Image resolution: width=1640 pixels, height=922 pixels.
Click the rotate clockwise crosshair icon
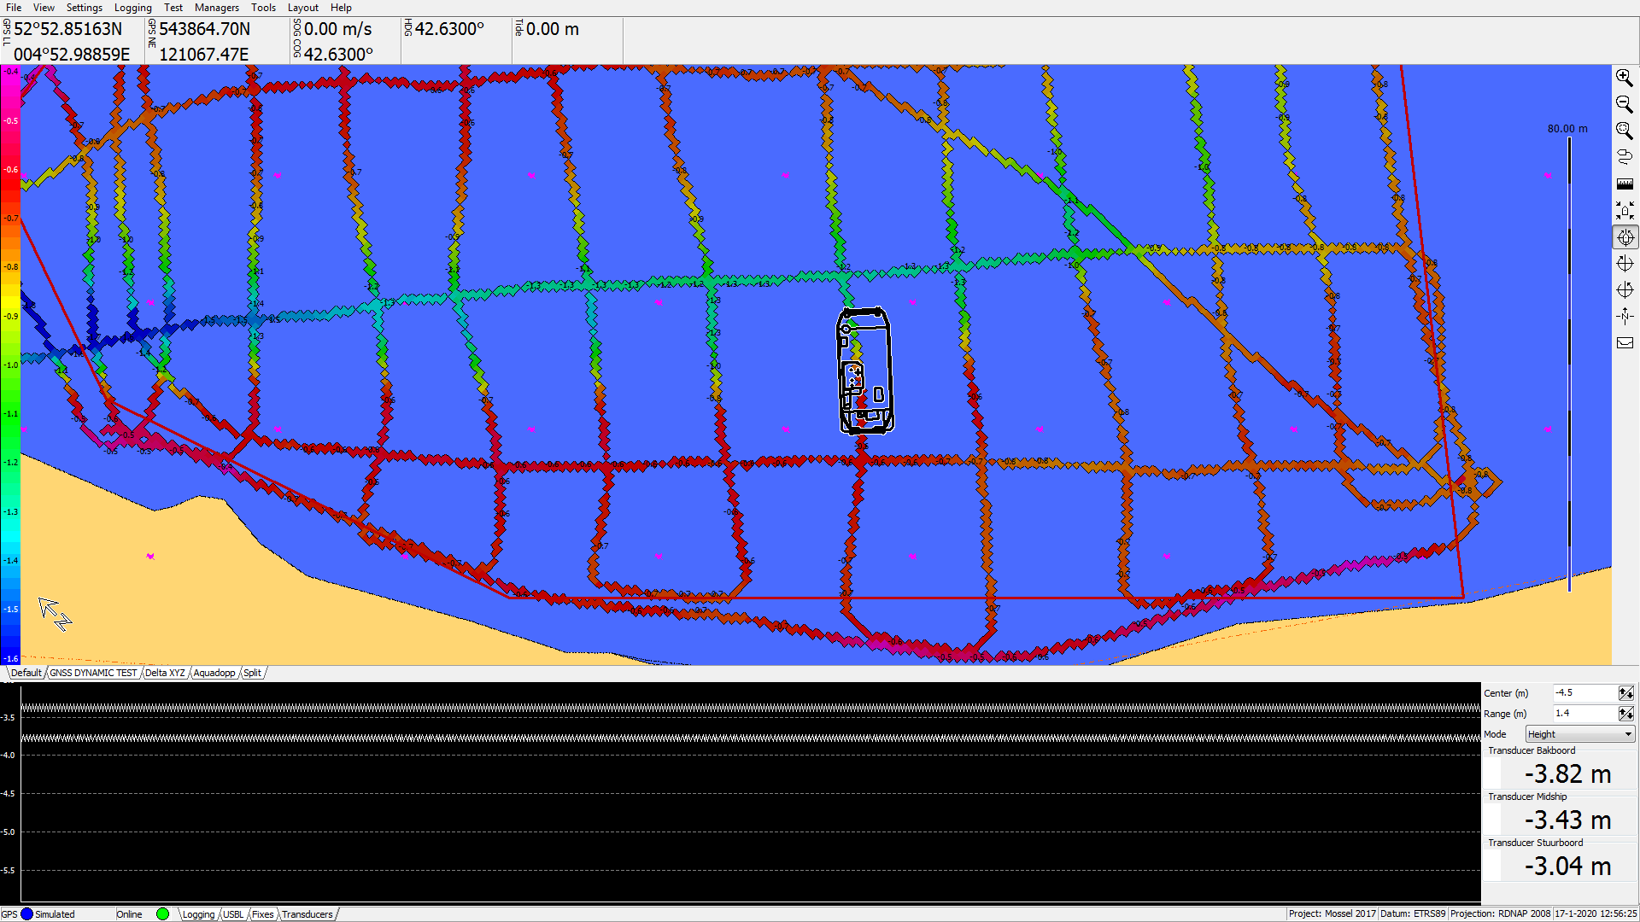tap(1625, 264)
